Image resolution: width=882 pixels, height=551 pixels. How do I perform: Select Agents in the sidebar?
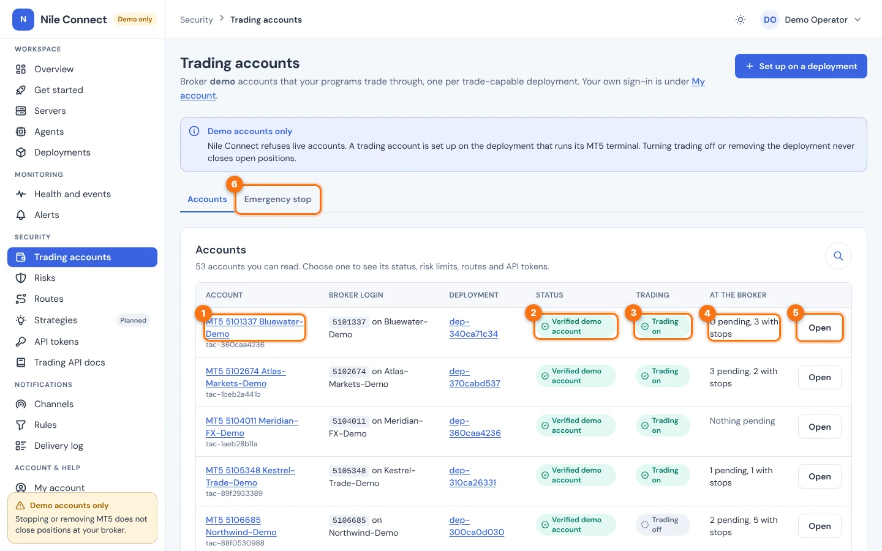point(82,132)
